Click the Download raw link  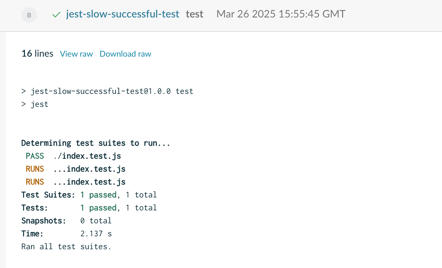125,54
